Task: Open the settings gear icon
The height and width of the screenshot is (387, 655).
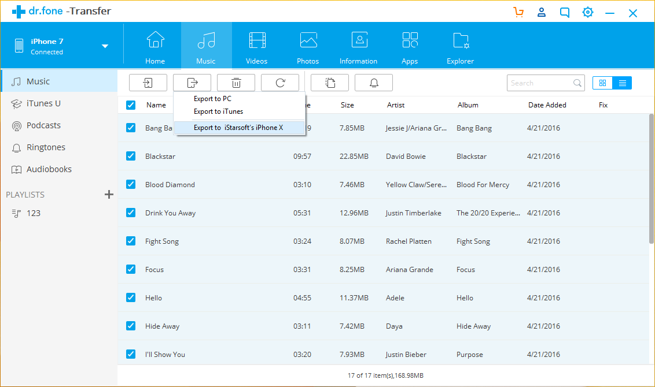Action: pos(588,12)
